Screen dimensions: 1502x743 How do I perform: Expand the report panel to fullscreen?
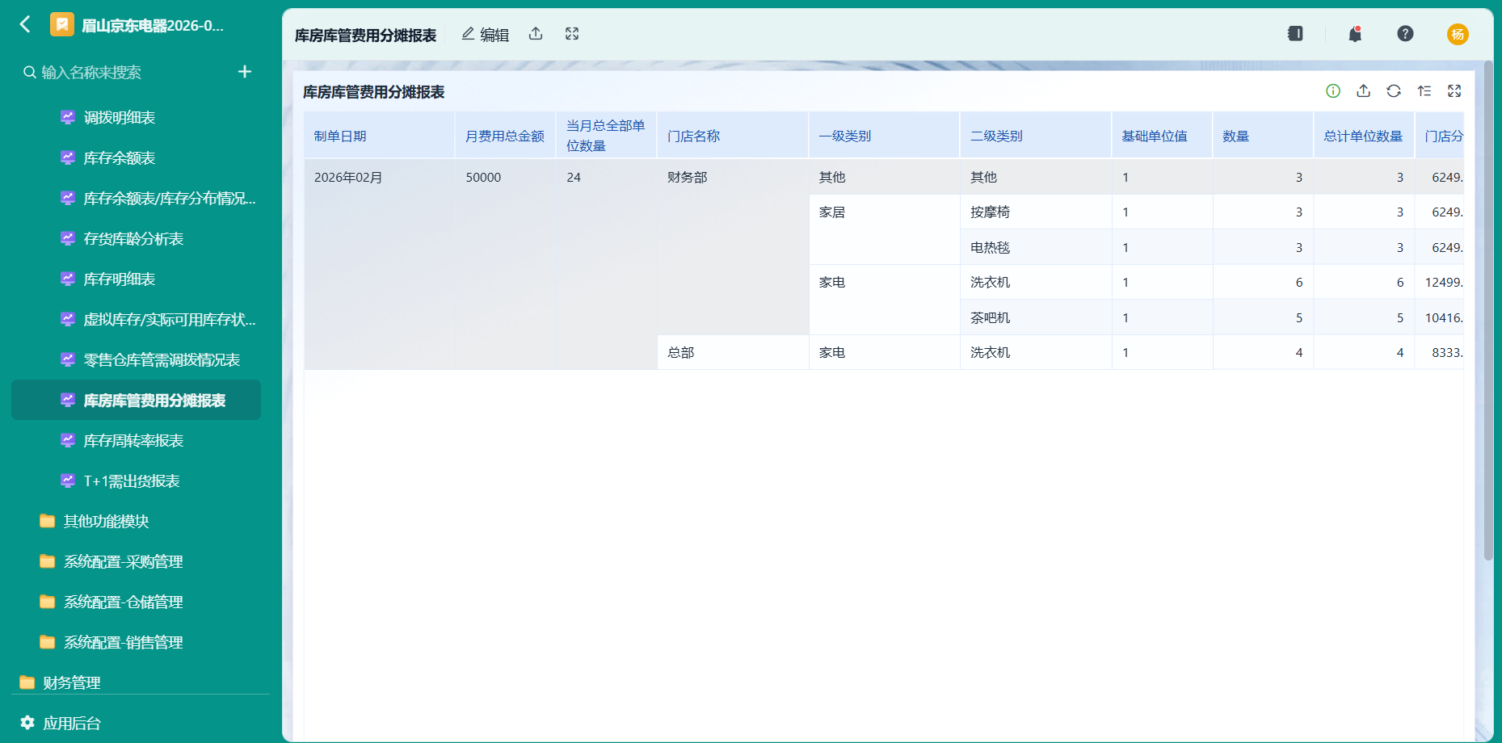(x=1454, y=91)
